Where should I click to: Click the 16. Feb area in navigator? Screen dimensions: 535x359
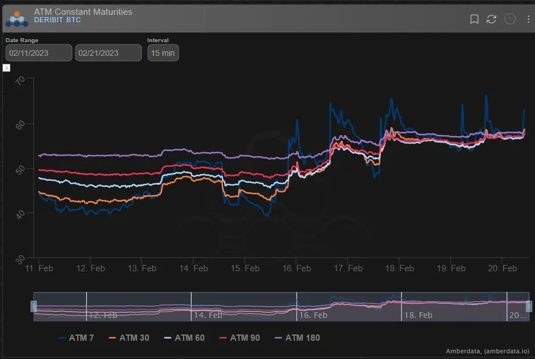pos(313,315)
